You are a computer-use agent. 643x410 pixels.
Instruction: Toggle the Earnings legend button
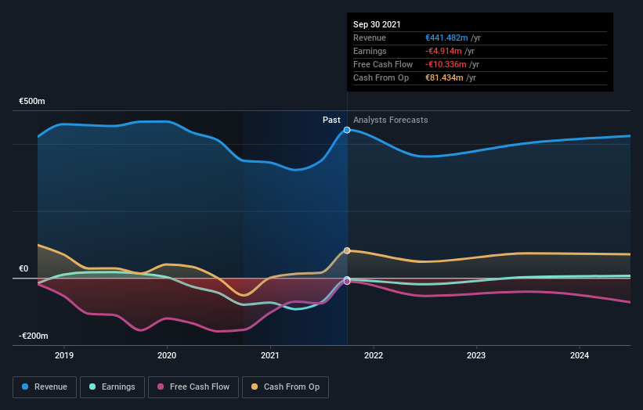point(112,387)
